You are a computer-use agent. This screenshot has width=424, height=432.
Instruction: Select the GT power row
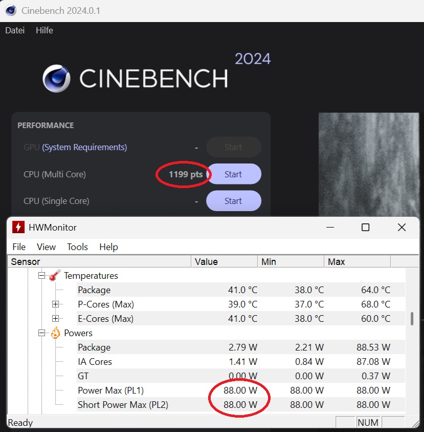240,376
